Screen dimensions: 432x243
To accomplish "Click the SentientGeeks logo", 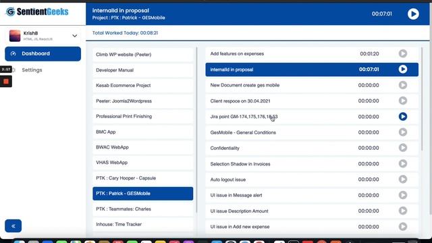I will [37, 11].
